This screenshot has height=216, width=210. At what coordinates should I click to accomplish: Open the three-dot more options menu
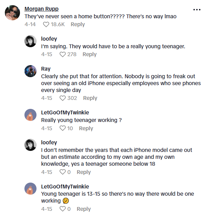pyautogui.click(x=197, y=10)
